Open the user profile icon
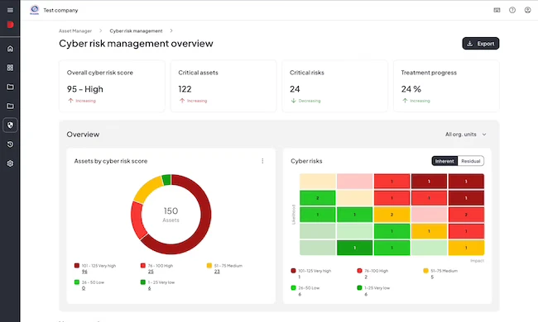This screenshot has width=538, height=322. [528, 10]
